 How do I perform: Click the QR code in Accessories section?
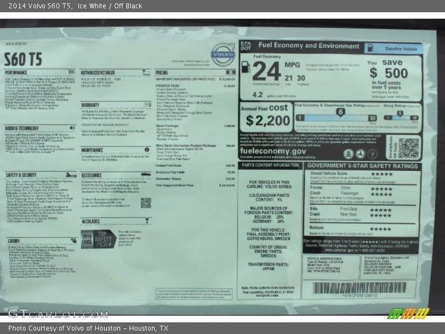pos(146,203)
